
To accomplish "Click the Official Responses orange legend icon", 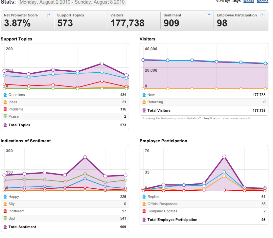I will 144,204.
